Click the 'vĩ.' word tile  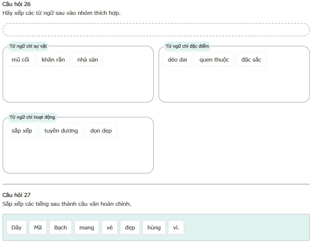tap(176, 228)
